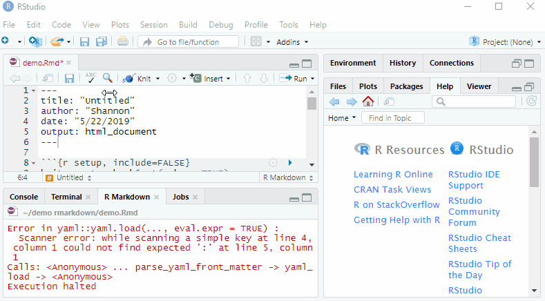Click the Save All documents icon

[x=101, y=41]
